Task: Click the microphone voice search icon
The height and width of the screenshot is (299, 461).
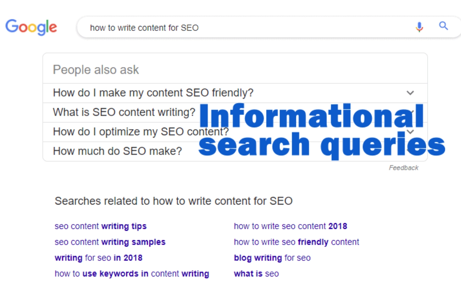Action: [419, 27]
